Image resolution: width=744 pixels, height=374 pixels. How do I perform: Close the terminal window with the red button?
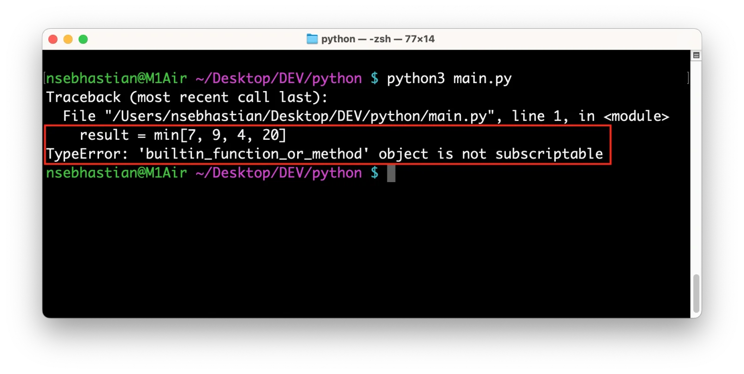53,39
